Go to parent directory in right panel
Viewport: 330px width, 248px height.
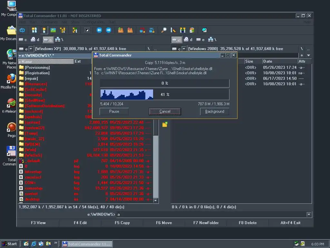coord(308,49)
